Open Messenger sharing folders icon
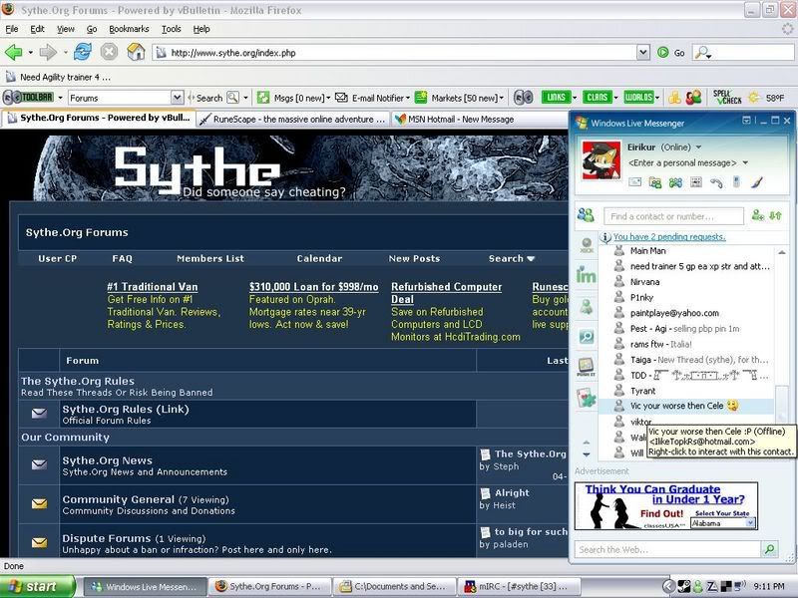Screen dimensions: 798x598 (x=655, y=182)
